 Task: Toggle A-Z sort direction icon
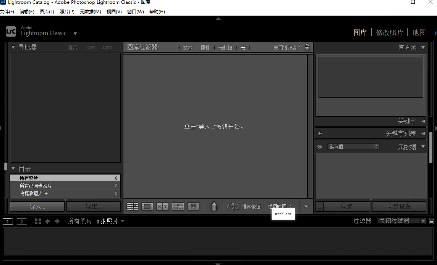coord(233,206)
